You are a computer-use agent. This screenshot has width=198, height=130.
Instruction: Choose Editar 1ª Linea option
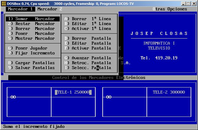pos(88,24)
